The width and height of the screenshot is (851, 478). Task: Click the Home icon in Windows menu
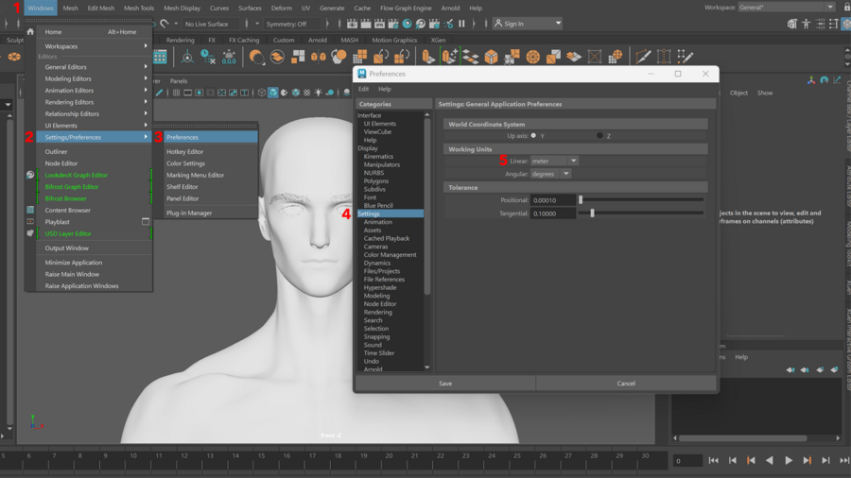(30, 32)
